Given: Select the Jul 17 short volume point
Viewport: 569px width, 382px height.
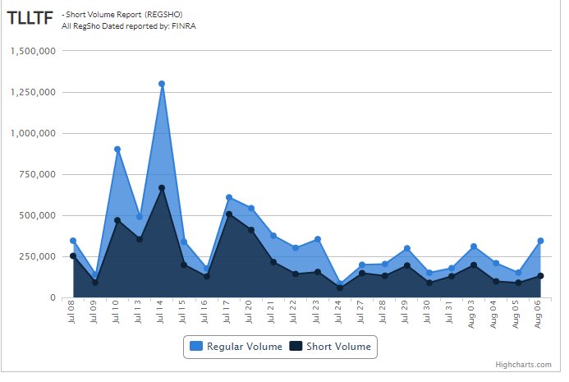Looking at the screenshot, I should click(229, 214).
